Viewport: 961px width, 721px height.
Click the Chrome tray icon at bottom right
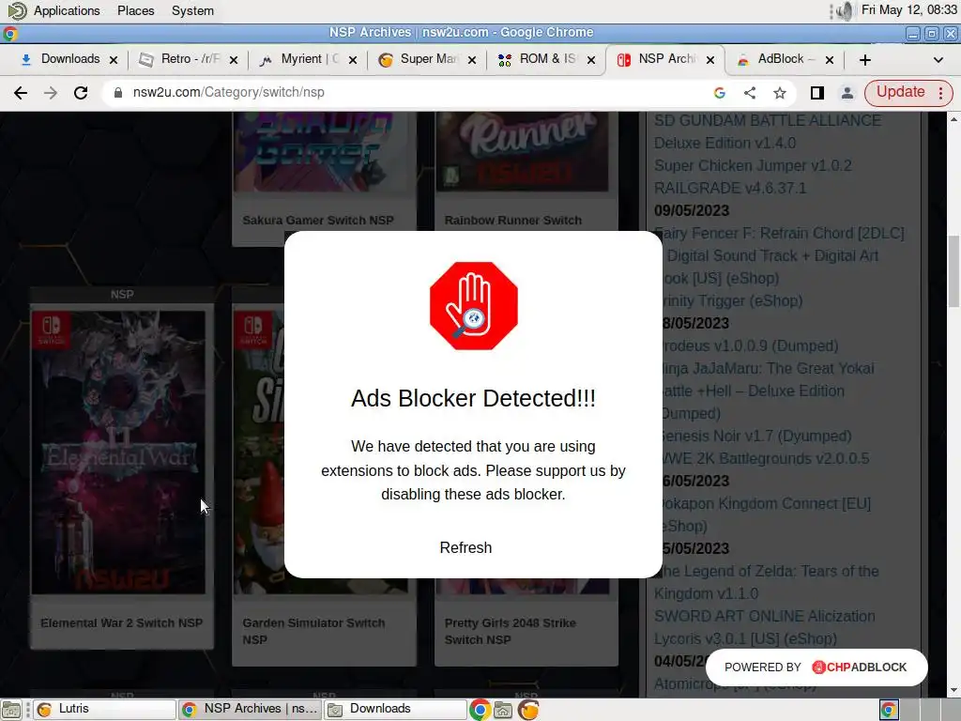(889, 710)
